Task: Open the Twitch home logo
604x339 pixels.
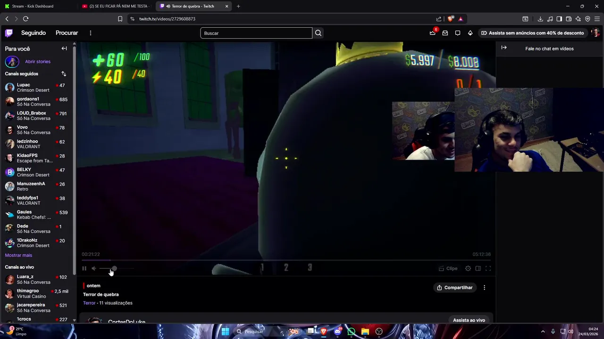Action: [x=9, y=33]
